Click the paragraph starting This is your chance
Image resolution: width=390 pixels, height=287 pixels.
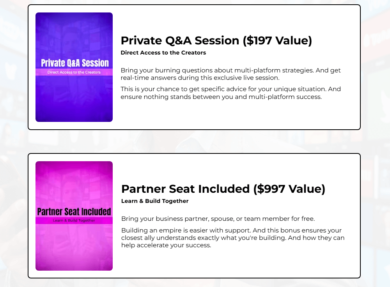click(230, 93)
